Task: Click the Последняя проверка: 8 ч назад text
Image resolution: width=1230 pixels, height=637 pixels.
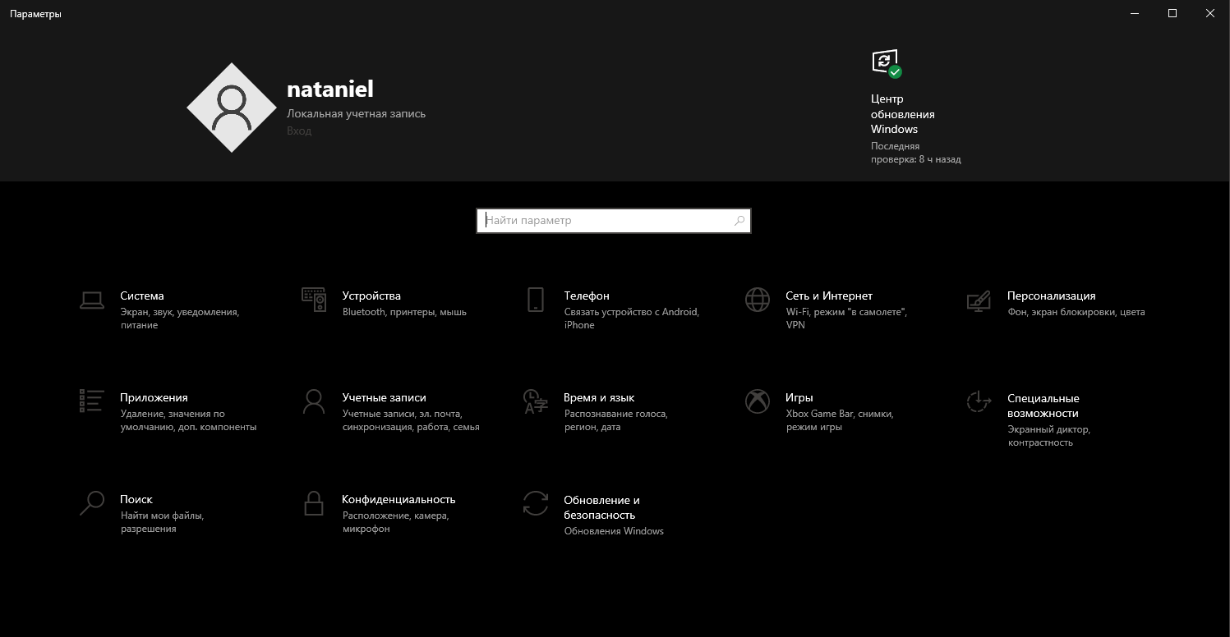Action: coord(916,153)
